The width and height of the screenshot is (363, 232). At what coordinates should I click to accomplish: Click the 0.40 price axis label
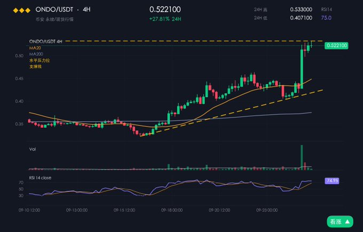pos(19,101)
